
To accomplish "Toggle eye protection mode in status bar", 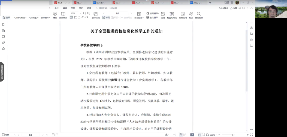I will click(x=166, y=135).
